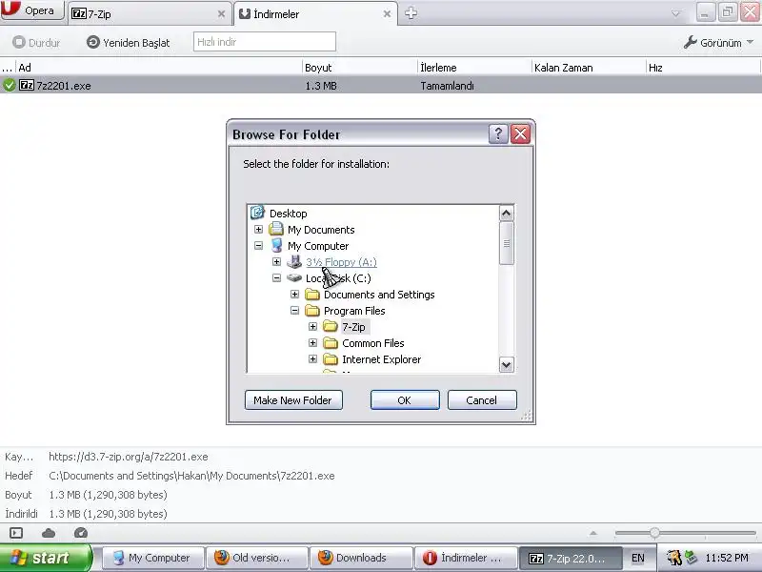The image size is (762, 572).
Task: Expand Internet Explorer folder node
Action: click(312, 359)
